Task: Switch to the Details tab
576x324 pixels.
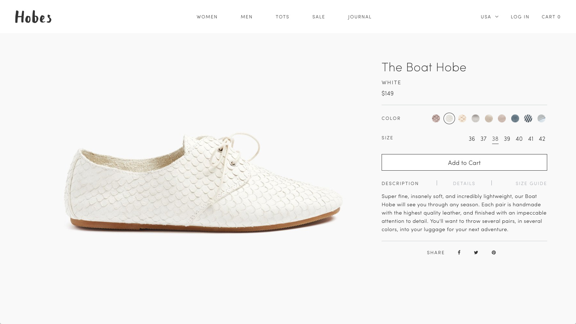Action: tap(464, 184)
